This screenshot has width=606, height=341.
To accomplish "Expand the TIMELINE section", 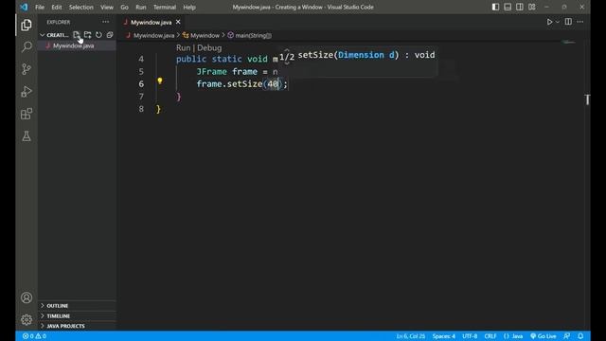I will tap(77, 315).
